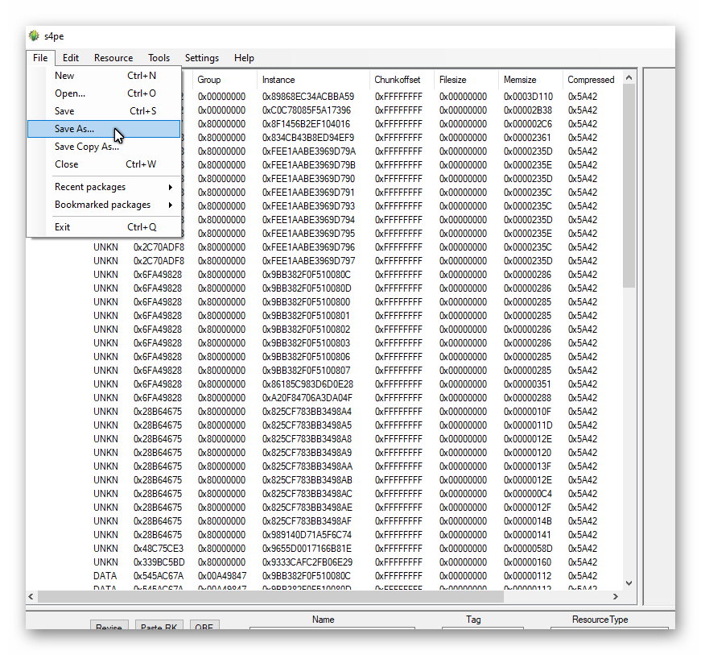Select row with instance 0x9655D0017166B81E
Image resolution: width=701 pixels, height=655 pixels.
(x=307, y=549)
